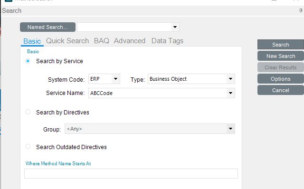Screen dimensions: 304x189
Task: Click the Cancel button
Action: tap(281, 90)
